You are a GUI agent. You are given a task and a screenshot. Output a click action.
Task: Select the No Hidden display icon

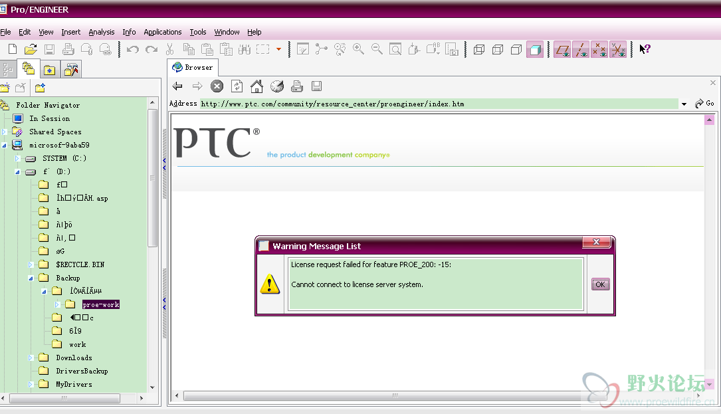516,49
